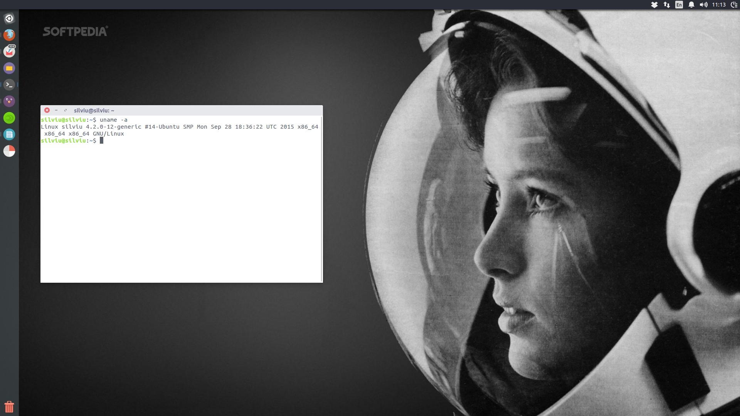Launch Firefox from the dock

click(9, 35)
